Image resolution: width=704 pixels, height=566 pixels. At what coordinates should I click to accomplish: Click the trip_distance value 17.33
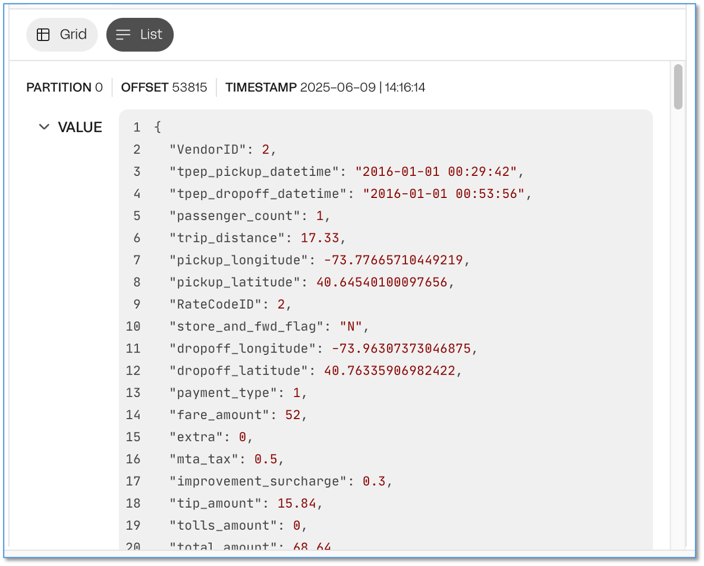coord(320,238)
